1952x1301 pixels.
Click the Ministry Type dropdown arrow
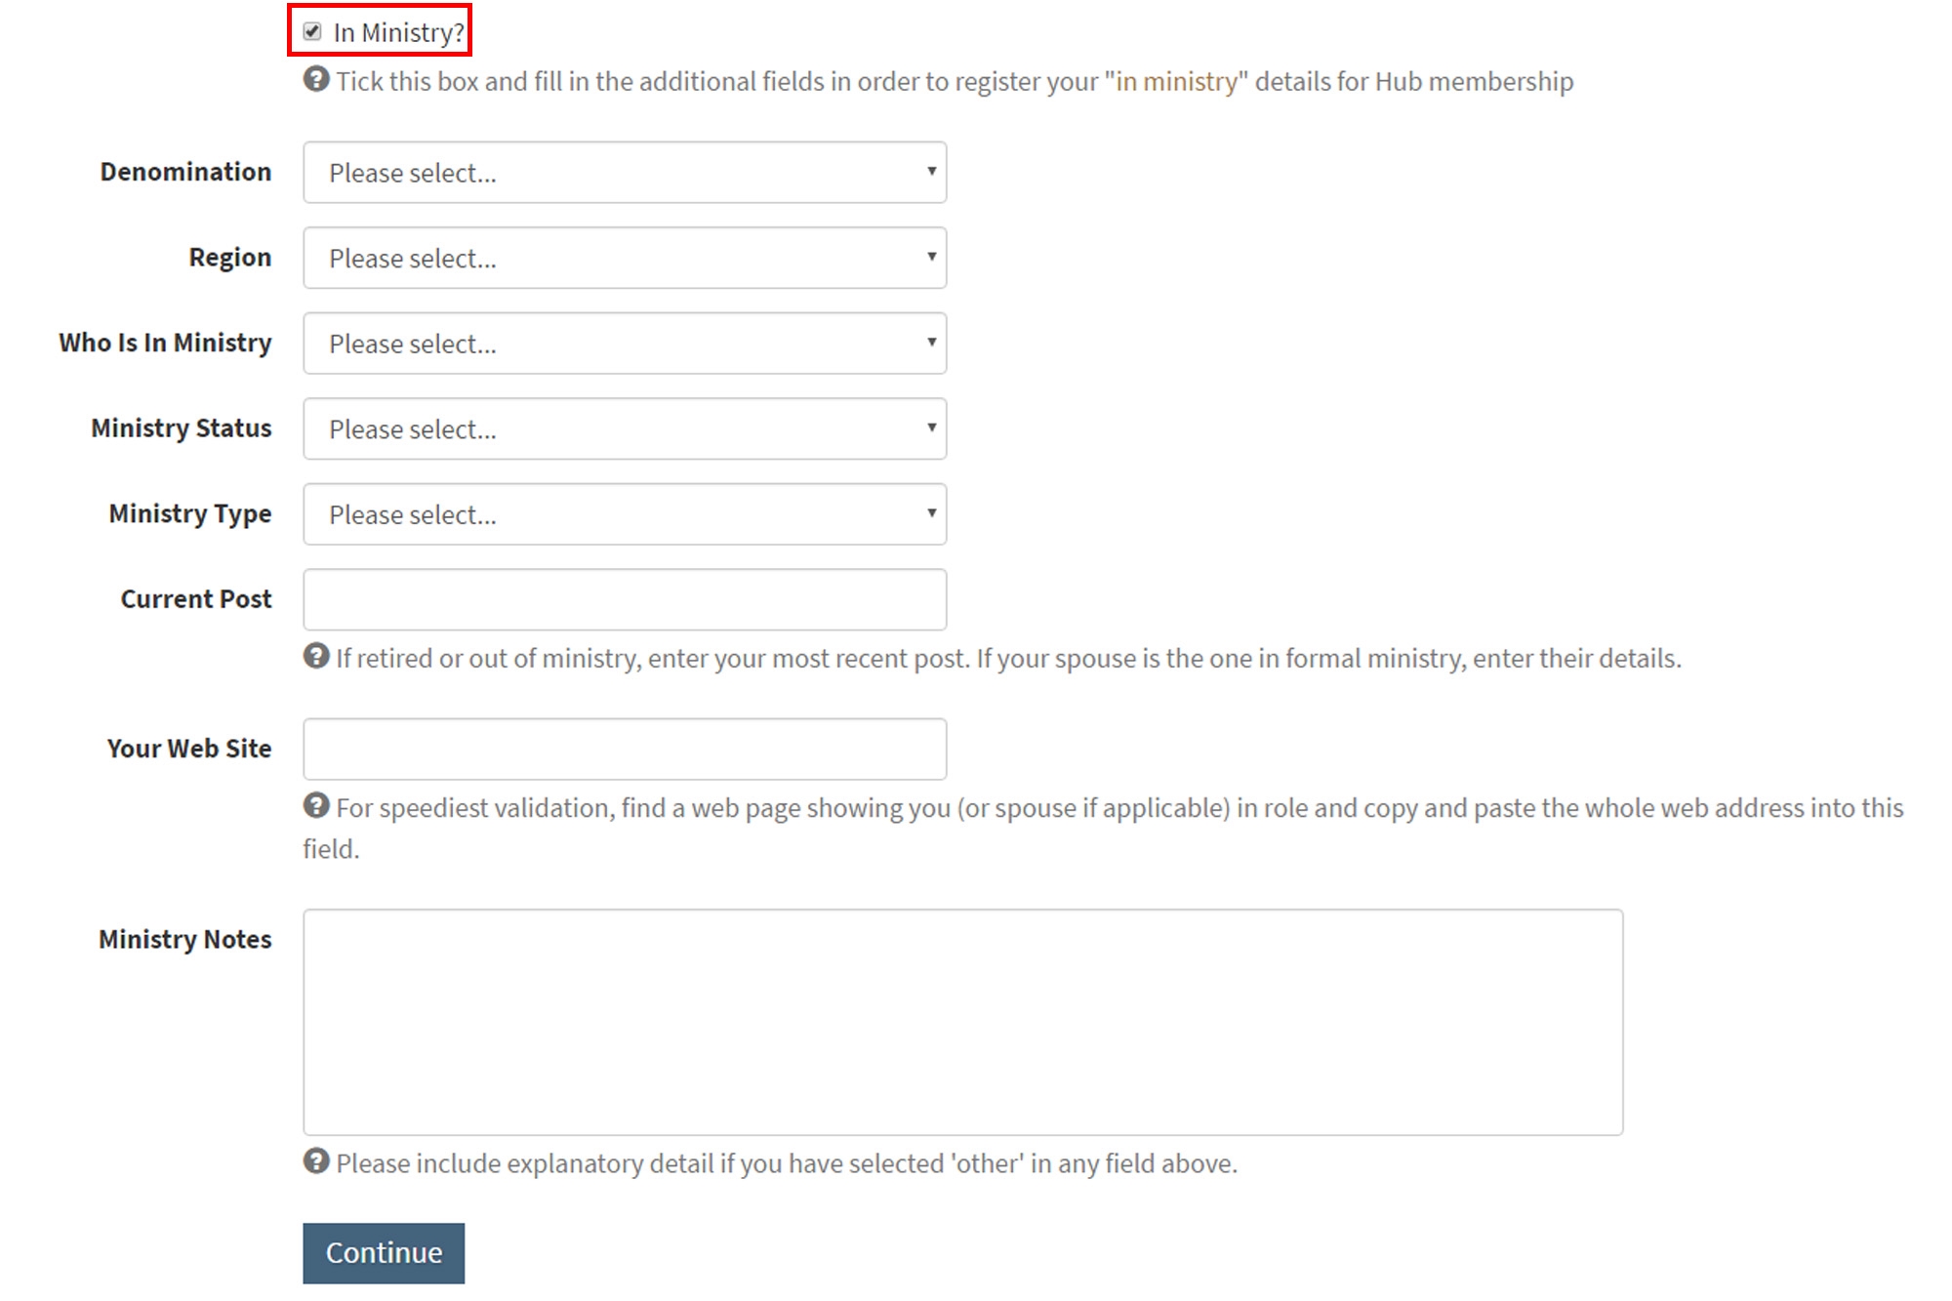[x=932, y=513]
